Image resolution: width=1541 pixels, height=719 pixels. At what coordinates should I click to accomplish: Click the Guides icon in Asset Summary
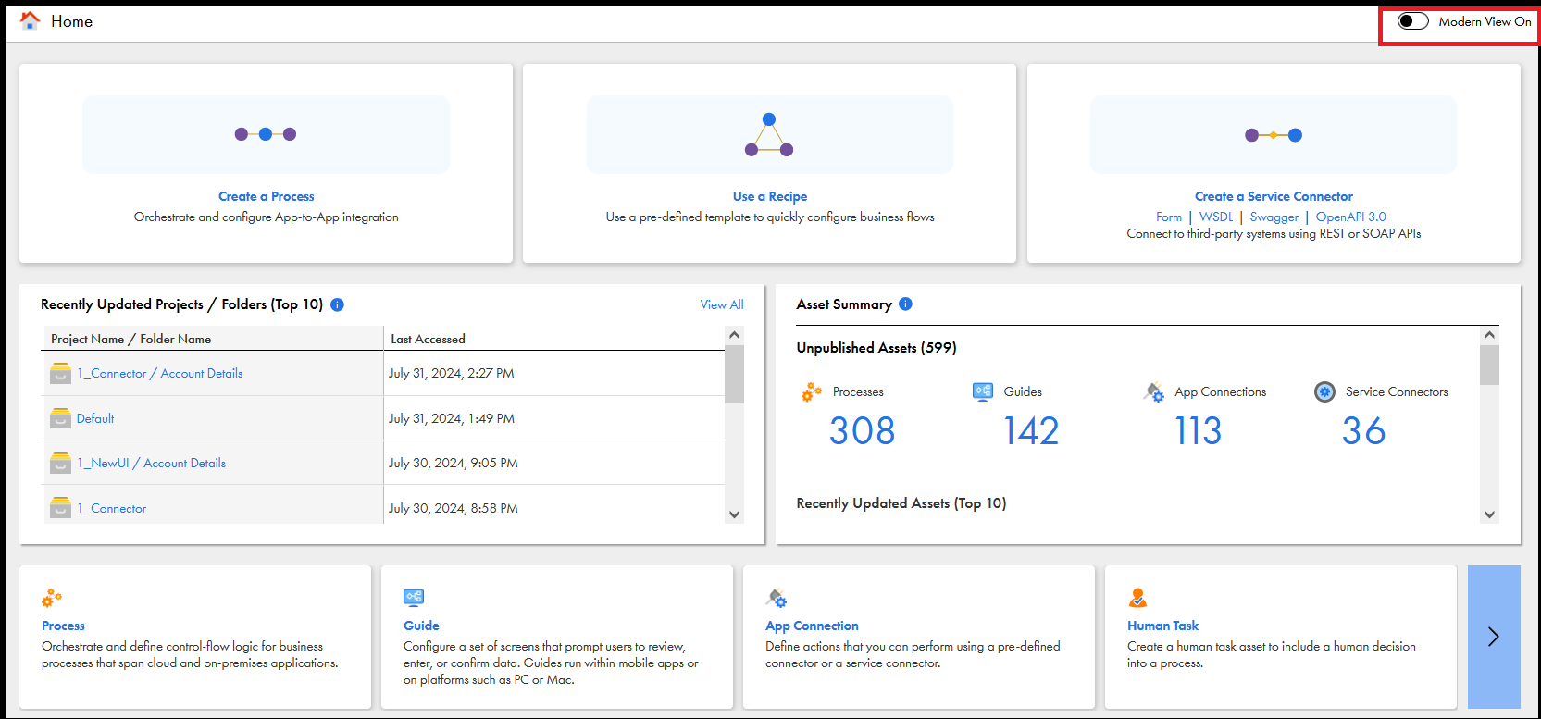click(983, 391)
